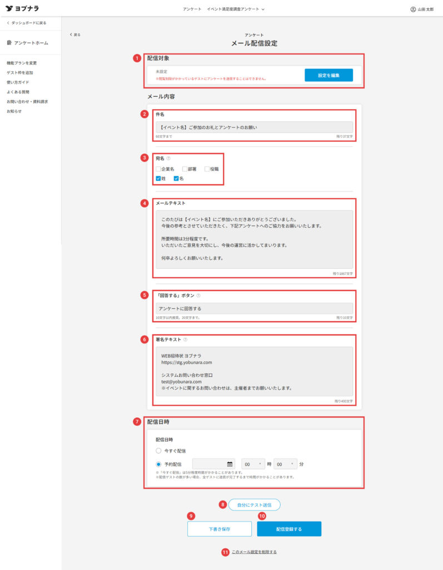Click the このメール設定を削除する link

pyautogui.click(x=254, y=552)
